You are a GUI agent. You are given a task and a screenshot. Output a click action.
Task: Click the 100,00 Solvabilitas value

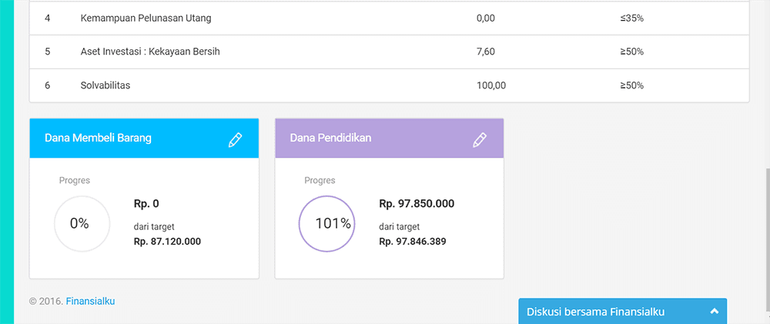pos(491,85)
